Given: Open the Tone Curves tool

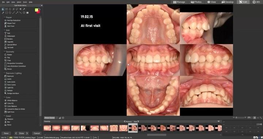Looking at the screenshot, I should 10,85.
